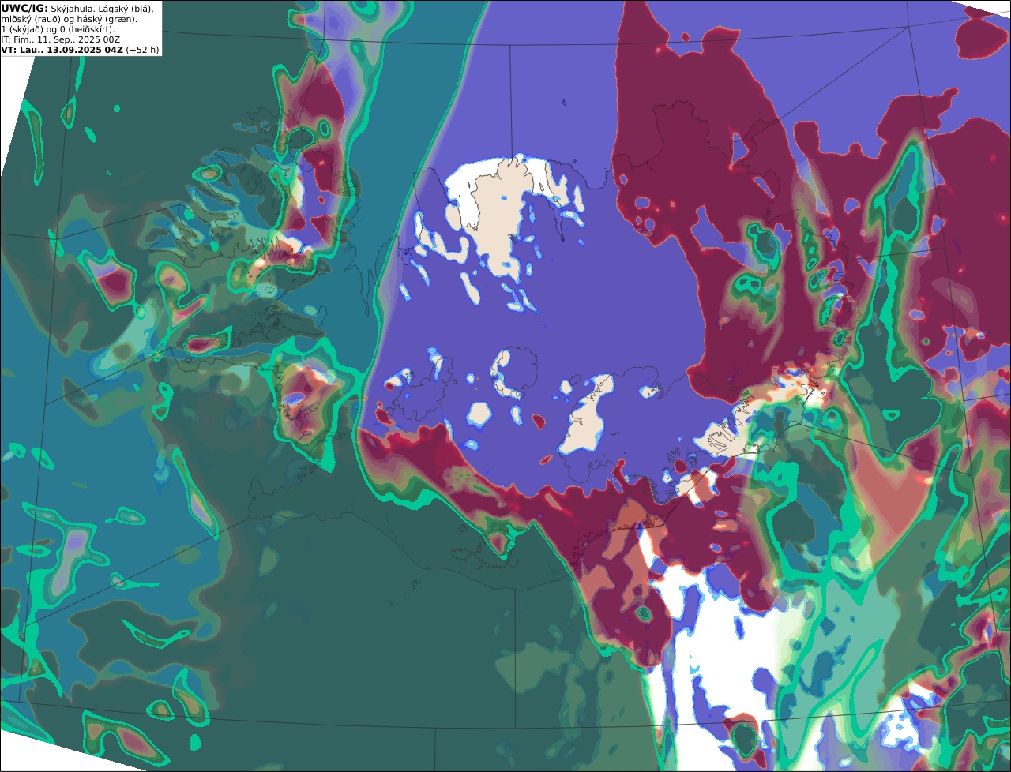Click the "háský (græn)." legend text
The height and width of the screenshot is (772, 1011).
coord(107,20)
